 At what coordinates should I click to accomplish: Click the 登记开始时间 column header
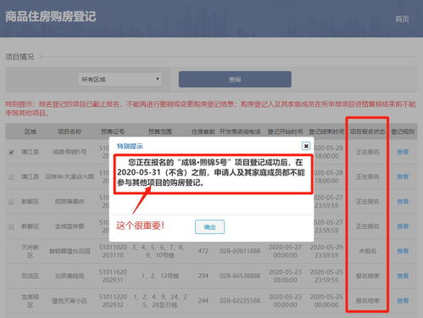(285, 131)
